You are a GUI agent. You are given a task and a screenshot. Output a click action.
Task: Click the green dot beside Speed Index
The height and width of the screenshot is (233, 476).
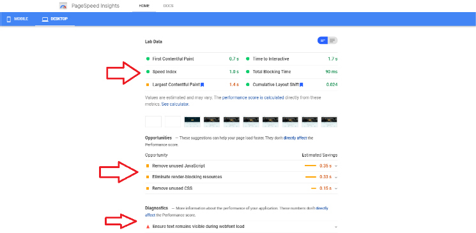pos(148,72)
